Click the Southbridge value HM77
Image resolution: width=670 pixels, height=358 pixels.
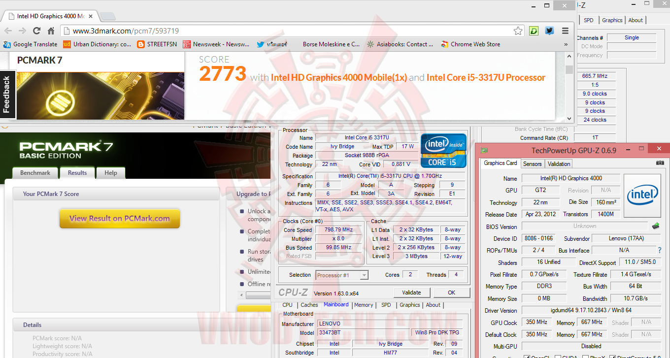390,353
